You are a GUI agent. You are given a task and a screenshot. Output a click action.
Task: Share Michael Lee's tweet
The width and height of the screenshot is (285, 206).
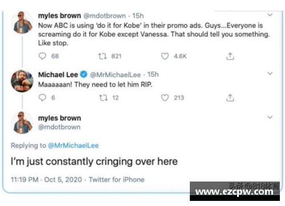click(x=230, y=97)
